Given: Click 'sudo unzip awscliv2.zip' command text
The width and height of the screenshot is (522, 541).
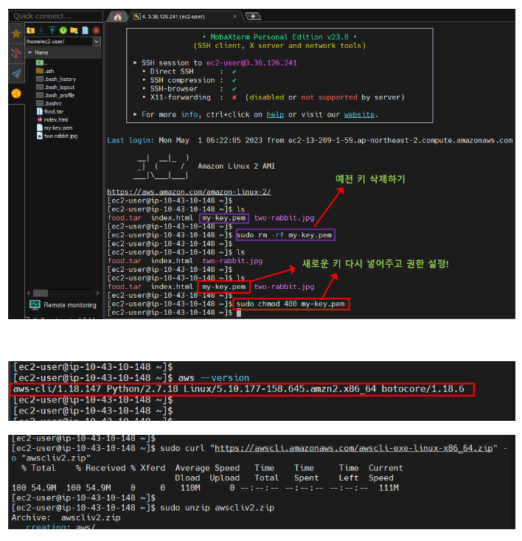Looking at the screenshot, I should point(217,508).
